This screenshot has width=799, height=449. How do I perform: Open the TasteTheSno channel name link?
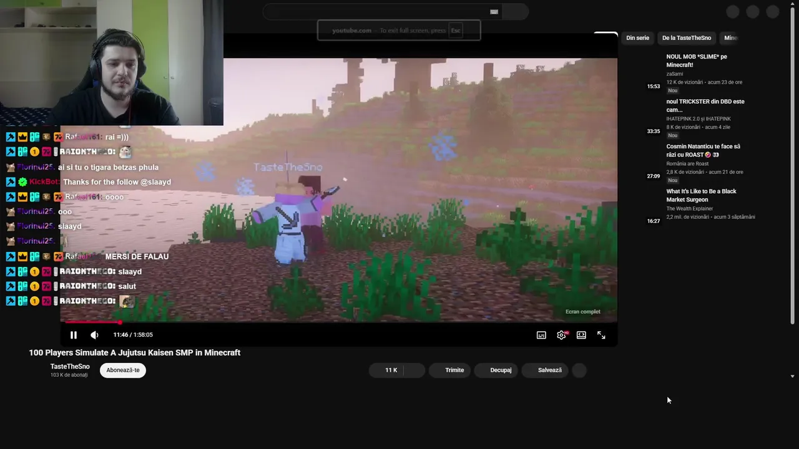pyautogui.click(x=70, y=367)
